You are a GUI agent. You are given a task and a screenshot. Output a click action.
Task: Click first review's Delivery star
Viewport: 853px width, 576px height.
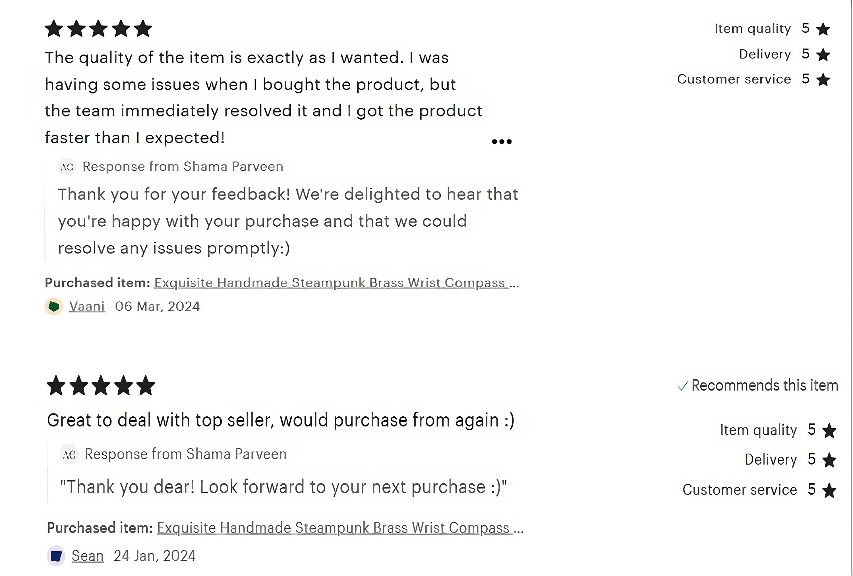[823, 55]
